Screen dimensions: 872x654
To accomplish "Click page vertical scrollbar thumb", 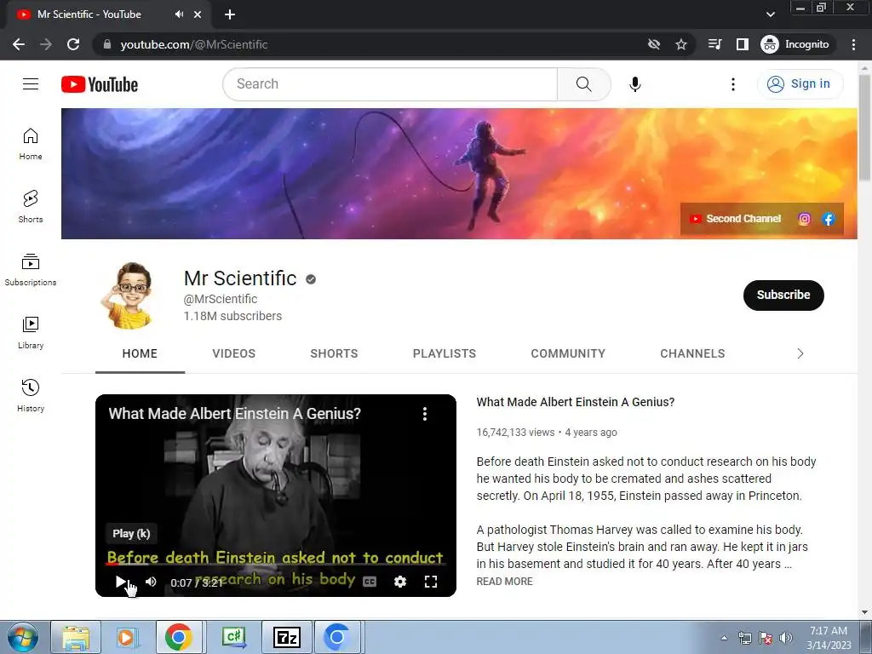I will [863, 128].
